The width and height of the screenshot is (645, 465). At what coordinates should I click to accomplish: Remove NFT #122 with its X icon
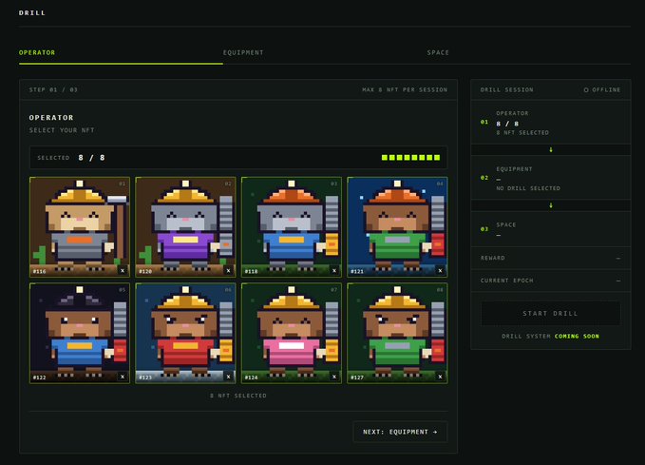123,377
